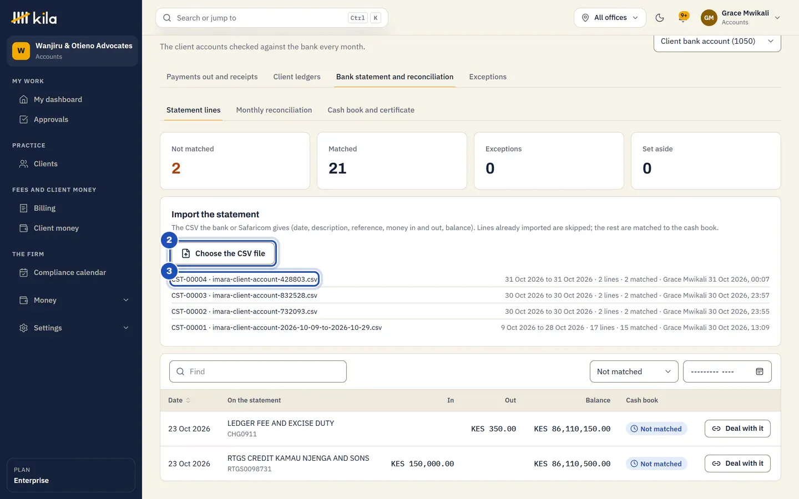Image resolution: width=799 pixels, height=499 pixels.
Task: Click the Find input field
Action: click(x=258, y=371)
